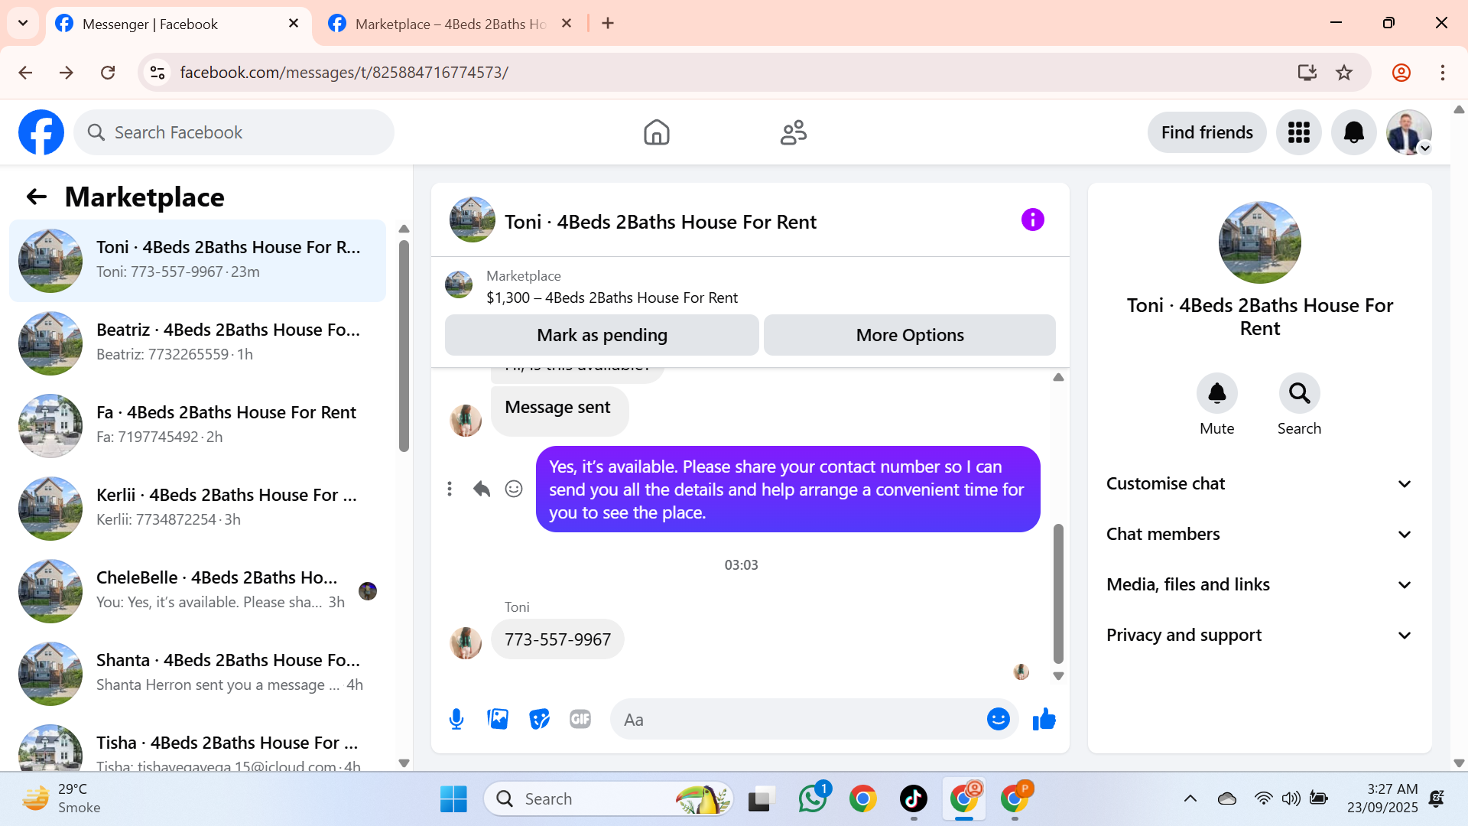Open the weather widget showing 29°C

coord(63,798)
